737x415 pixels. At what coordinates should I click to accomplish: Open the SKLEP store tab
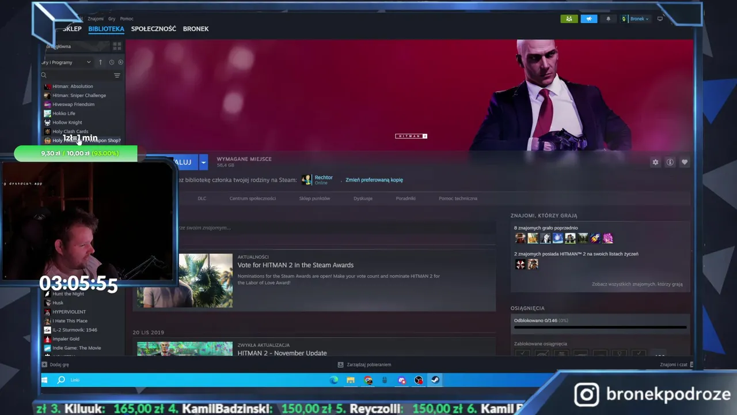(x=72, y=29)
